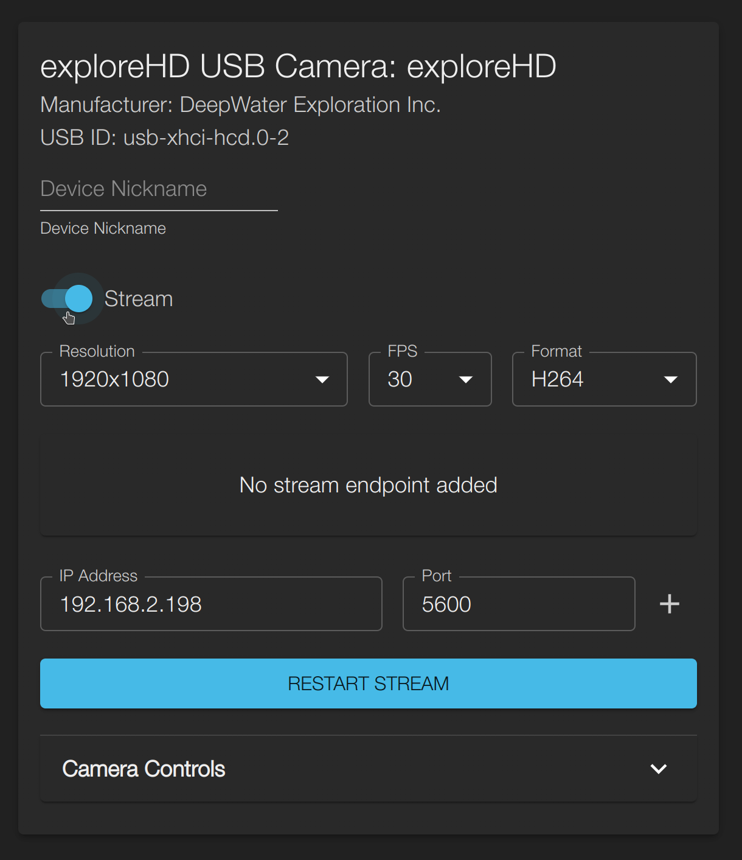Click the Port input field
The image size is (742, 860).
coord(519,604)
